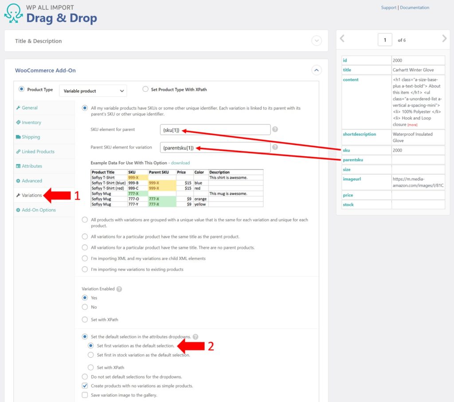Image resolution: width=454 pixels, height=402 pixels.
Task: Click the gear icon beside Advanced
Action: pyautogui.click(x=18, y=181)
